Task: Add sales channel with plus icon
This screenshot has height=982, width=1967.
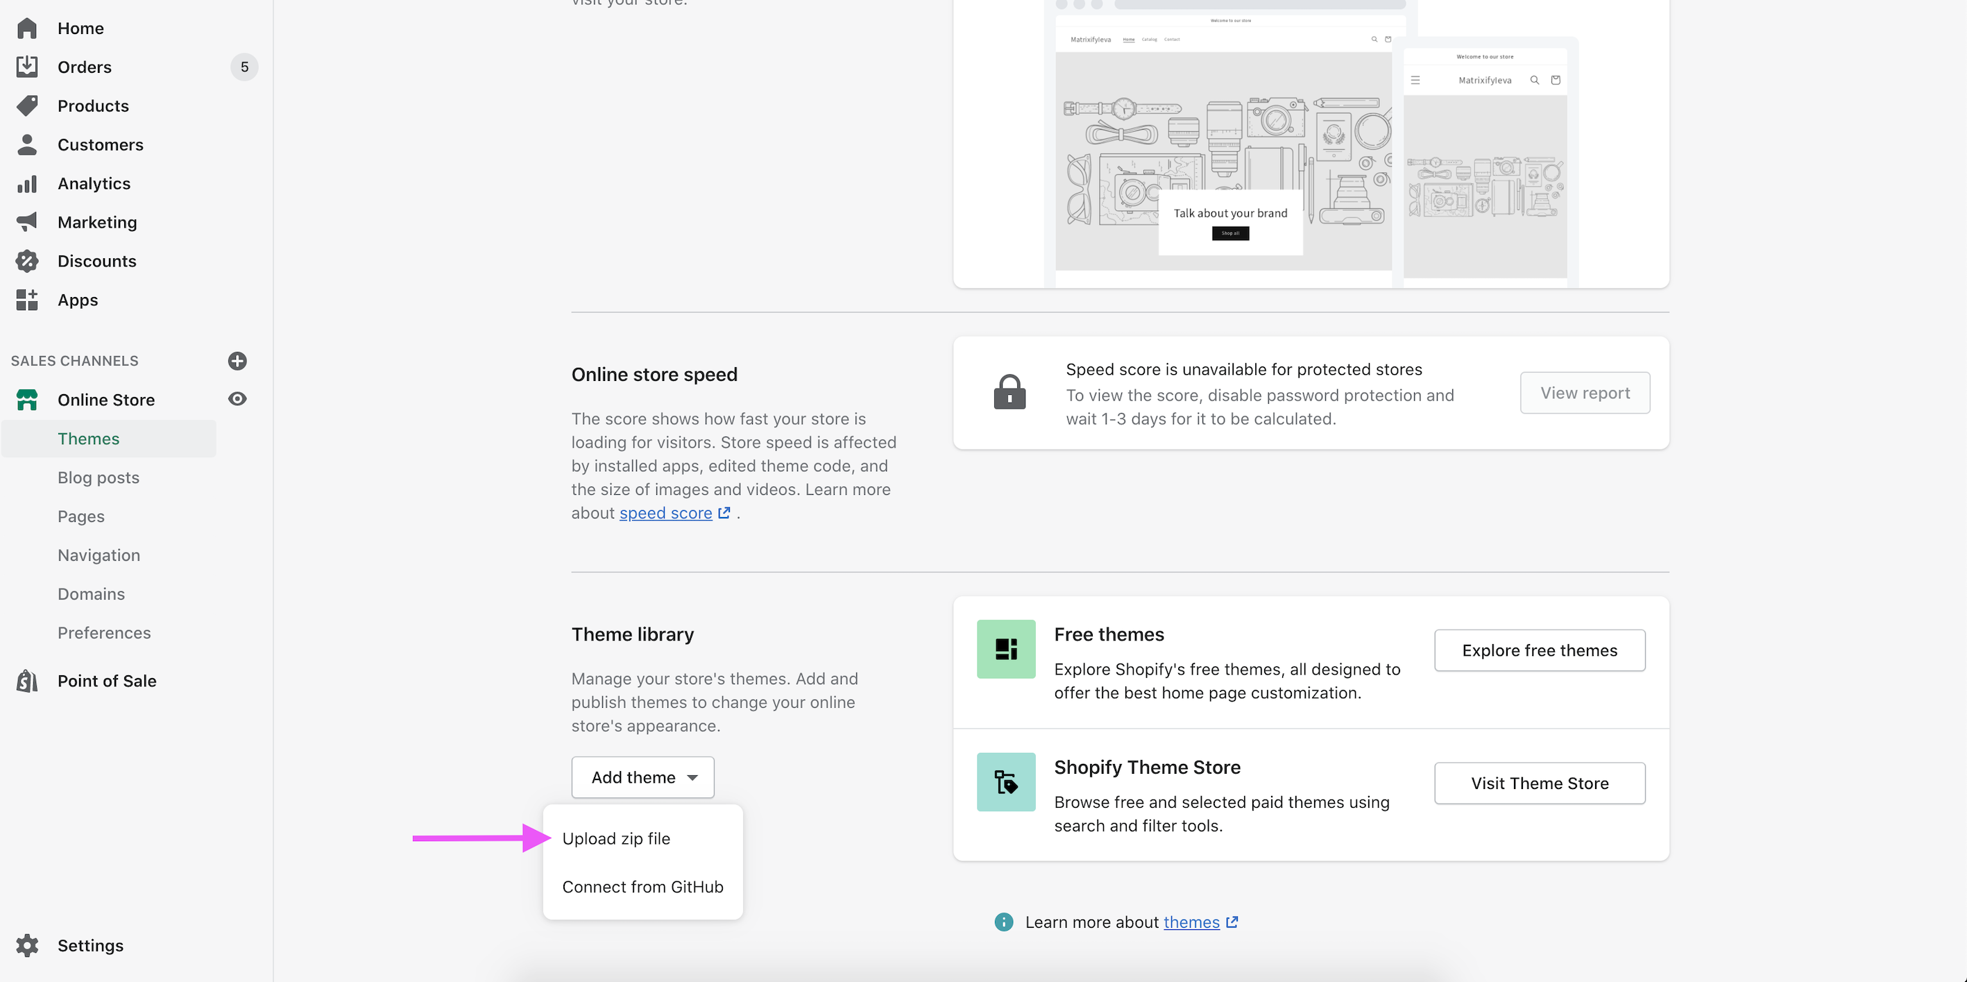Action: 237,361
